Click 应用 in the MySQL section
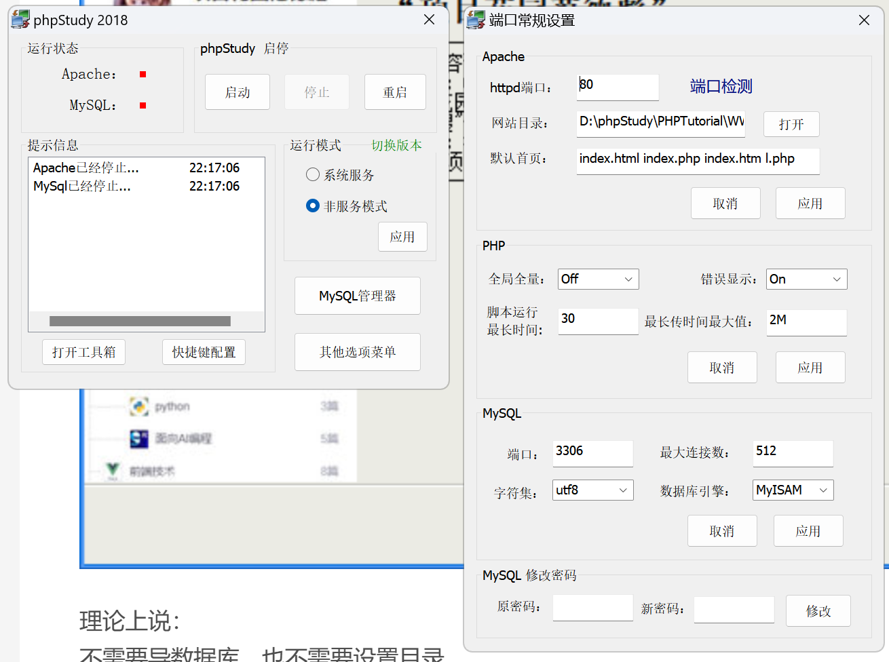Viewport: 889px width, 662px height. [808, 531]
